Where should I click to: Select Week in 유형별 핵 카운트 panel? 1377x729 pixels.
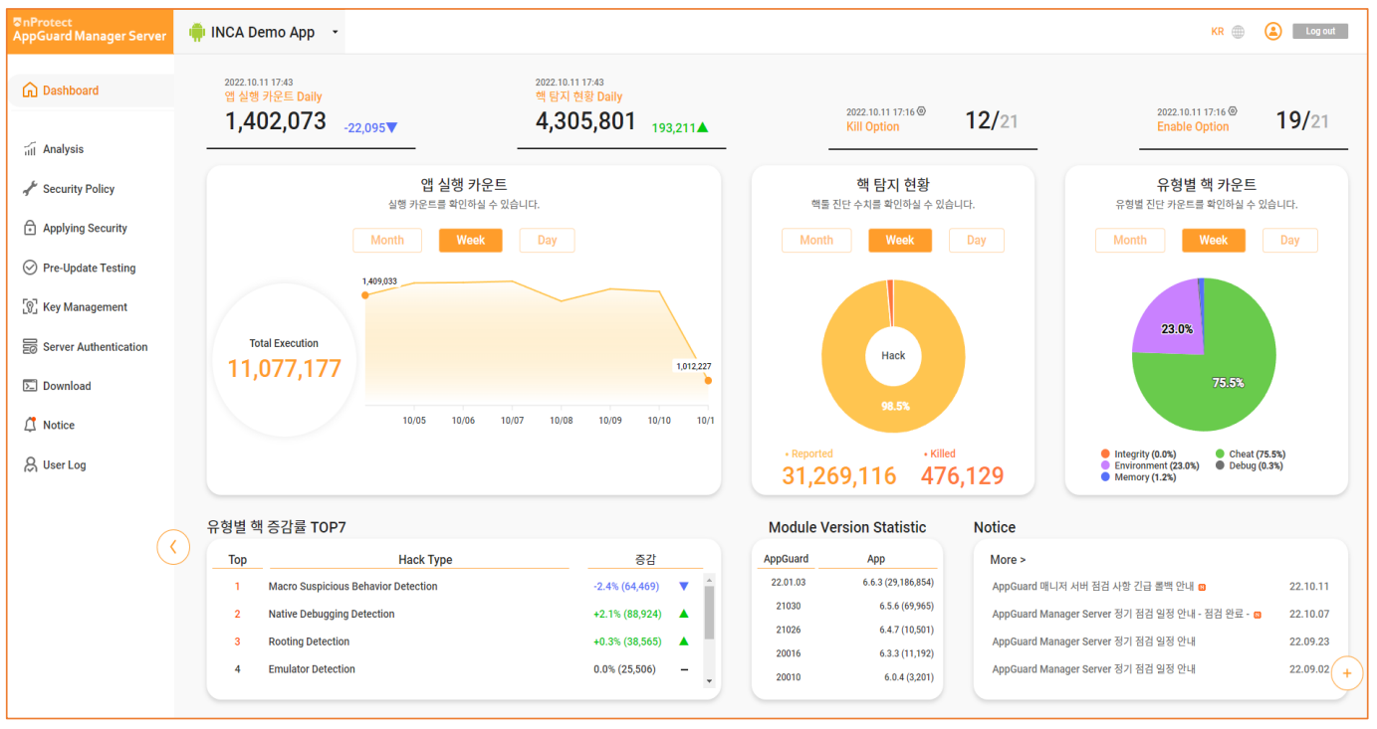click(x=1214, y=240)
